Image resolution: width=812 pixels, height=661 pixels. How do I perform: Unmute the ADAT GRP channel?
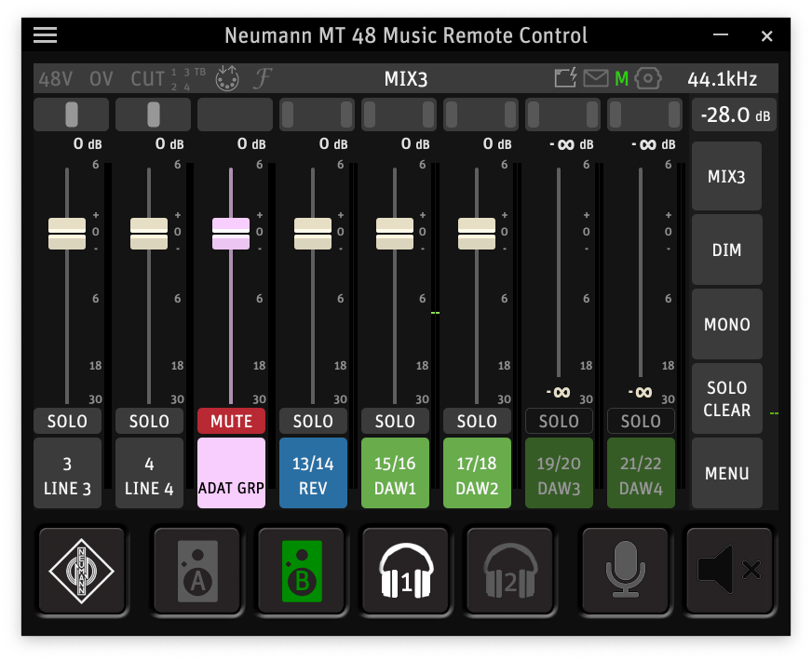(x=231, y=422)
